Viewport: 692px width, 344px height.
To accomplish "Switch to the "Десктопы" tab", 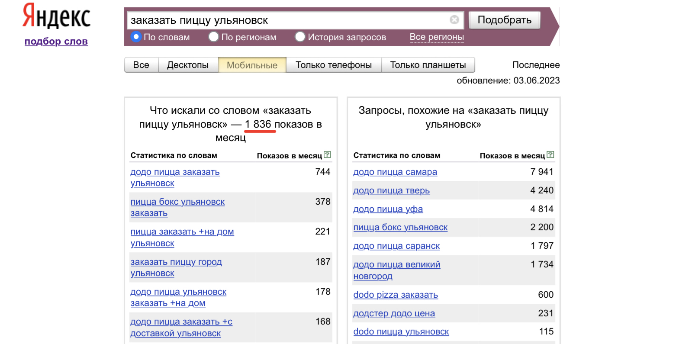I will tap(187, 65).
